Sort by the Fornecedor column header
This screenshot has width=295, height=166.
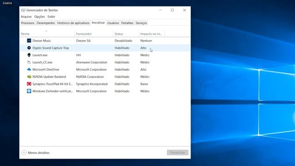pos(84,34)
